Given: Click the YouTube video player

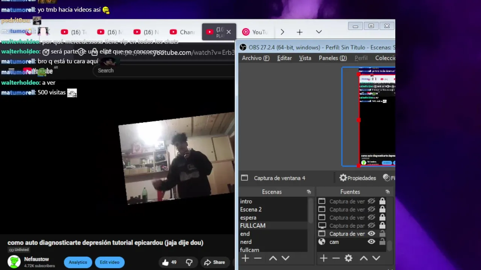Looking at the screenshot, I should 117,157.
